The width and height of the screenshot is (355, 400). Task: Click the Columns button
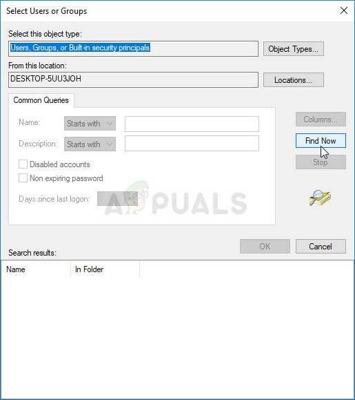point(321,119)
